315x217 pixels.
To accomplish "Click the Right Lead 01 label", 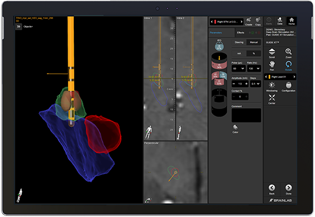I will click(278, 77).
